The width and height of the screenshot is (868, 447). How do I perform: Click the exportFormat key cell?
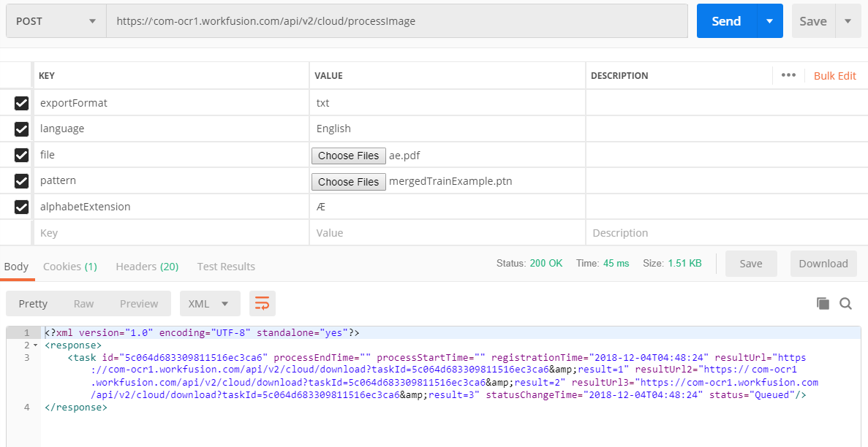point(171,103)
